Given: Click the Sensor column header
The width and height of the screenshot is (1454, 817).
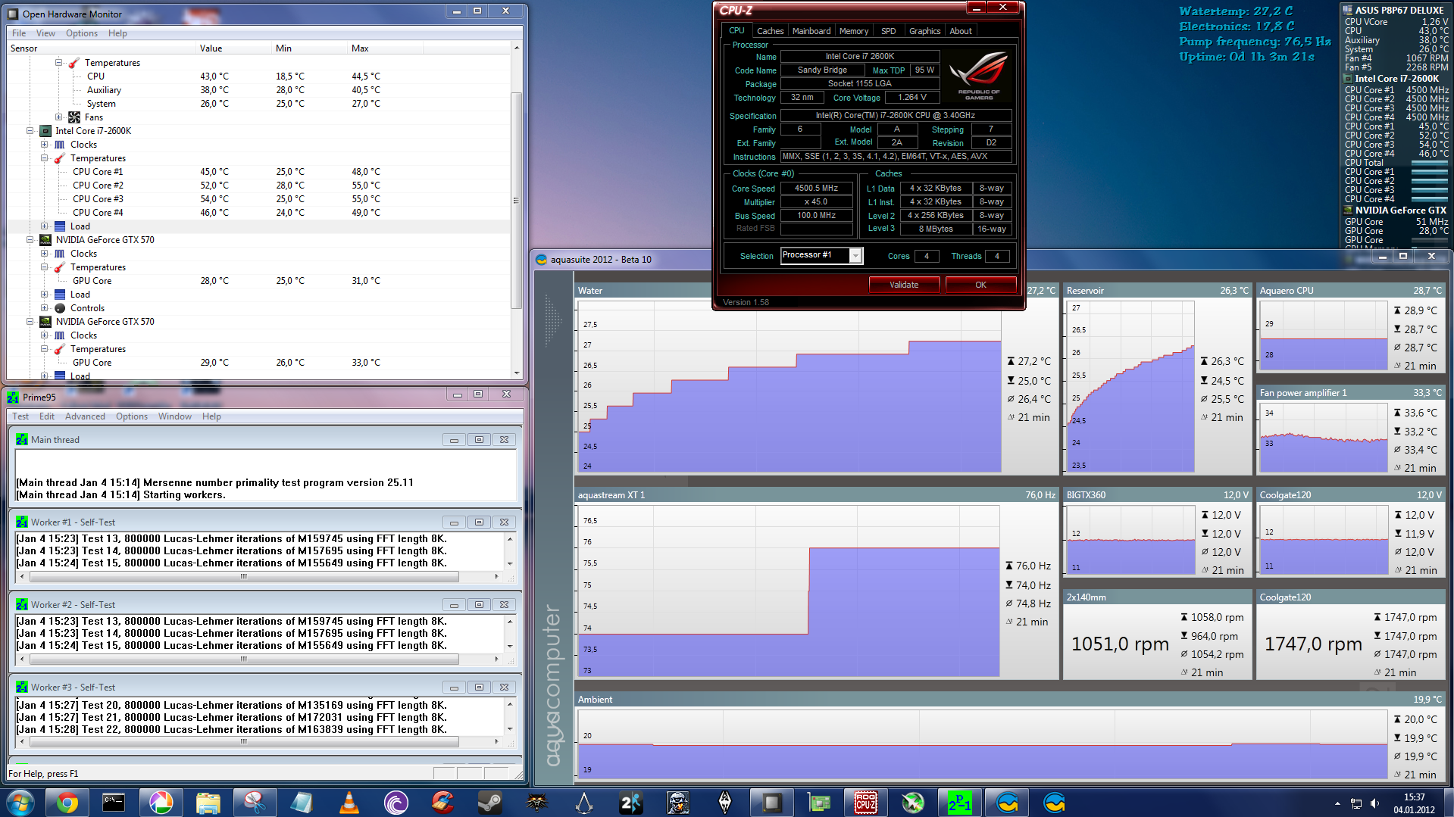Looking at the screenshot, I should point(102,48).
